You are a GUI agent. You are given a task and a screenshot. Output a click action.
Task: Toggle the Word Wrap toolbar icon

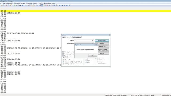pyautogui.click(x=37, y=5)
